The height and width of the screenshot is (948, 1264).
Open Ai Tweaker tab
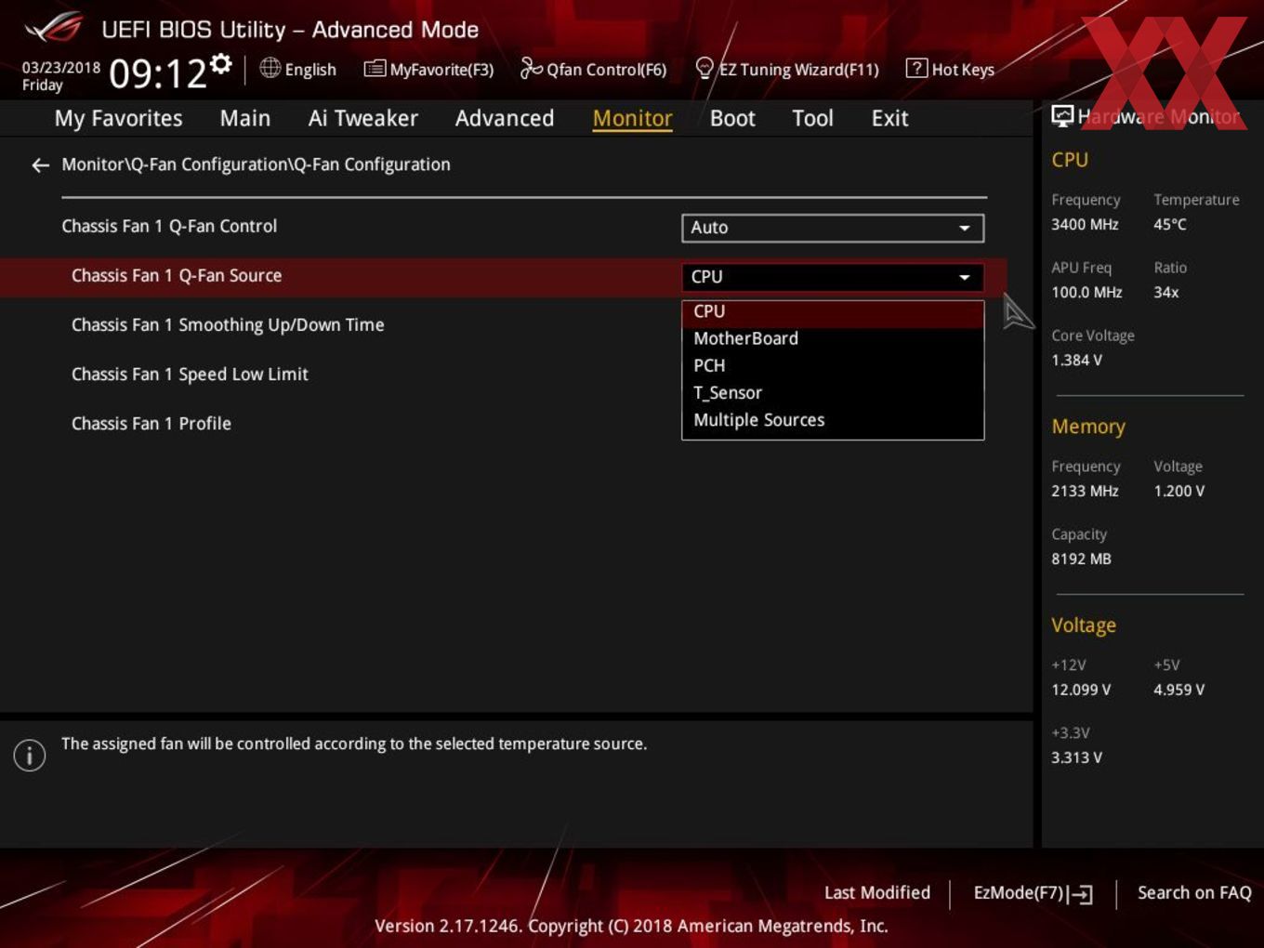pyautogui.click(x=362, y=118)
